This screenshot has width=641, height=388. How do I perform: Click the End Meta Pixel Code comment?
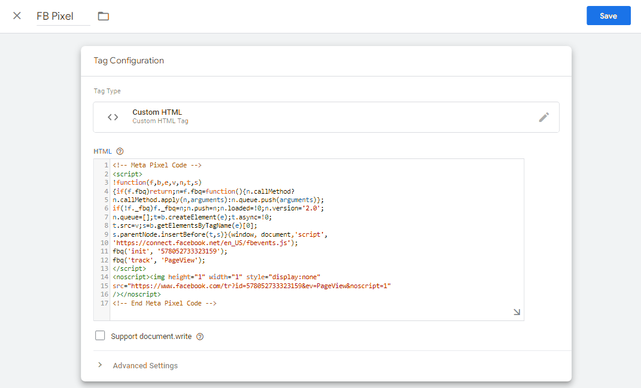click(x=165, y=304)
